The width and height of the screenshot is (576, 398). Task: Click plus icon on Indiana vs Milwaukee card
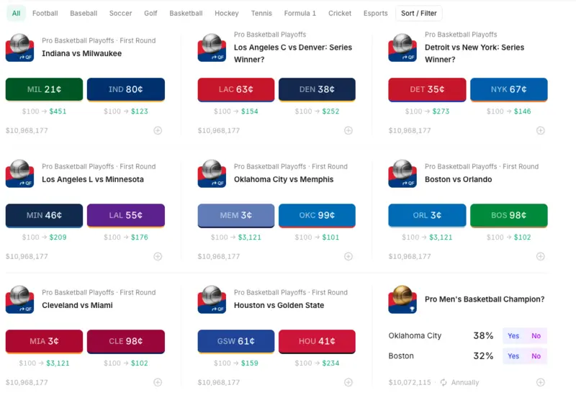coord(158,130)
